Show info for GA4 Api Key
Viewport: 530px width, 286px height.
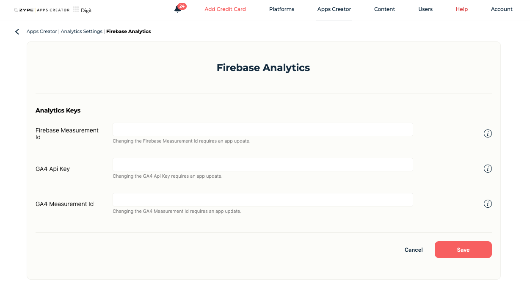click(x=488, y=169)
